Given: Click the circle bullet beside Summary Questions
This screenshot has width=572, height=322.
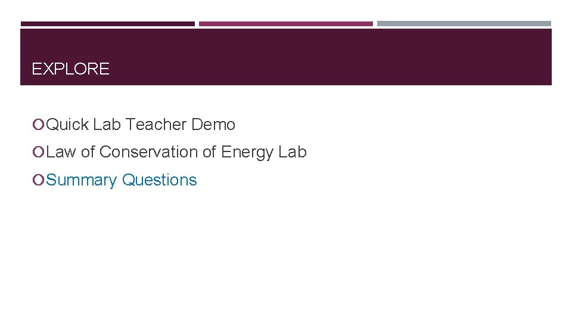Looking at the screenshot, I should [x=38, y=179].
